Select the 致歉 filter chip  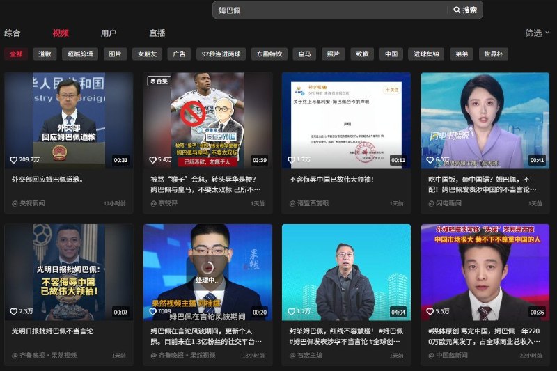coord(362,54)
